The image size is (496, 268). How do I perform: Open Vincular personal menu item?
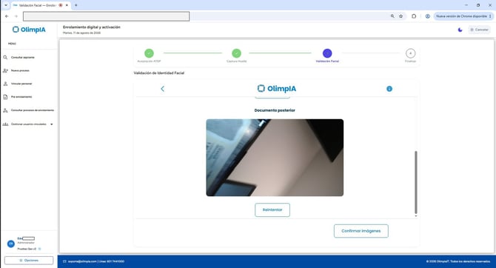coord(21,84)
